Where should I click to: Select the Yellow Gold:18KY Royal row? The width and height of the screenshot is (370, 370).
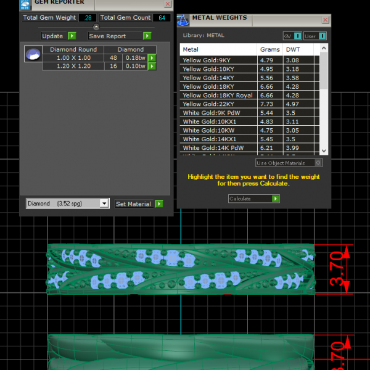218,96
